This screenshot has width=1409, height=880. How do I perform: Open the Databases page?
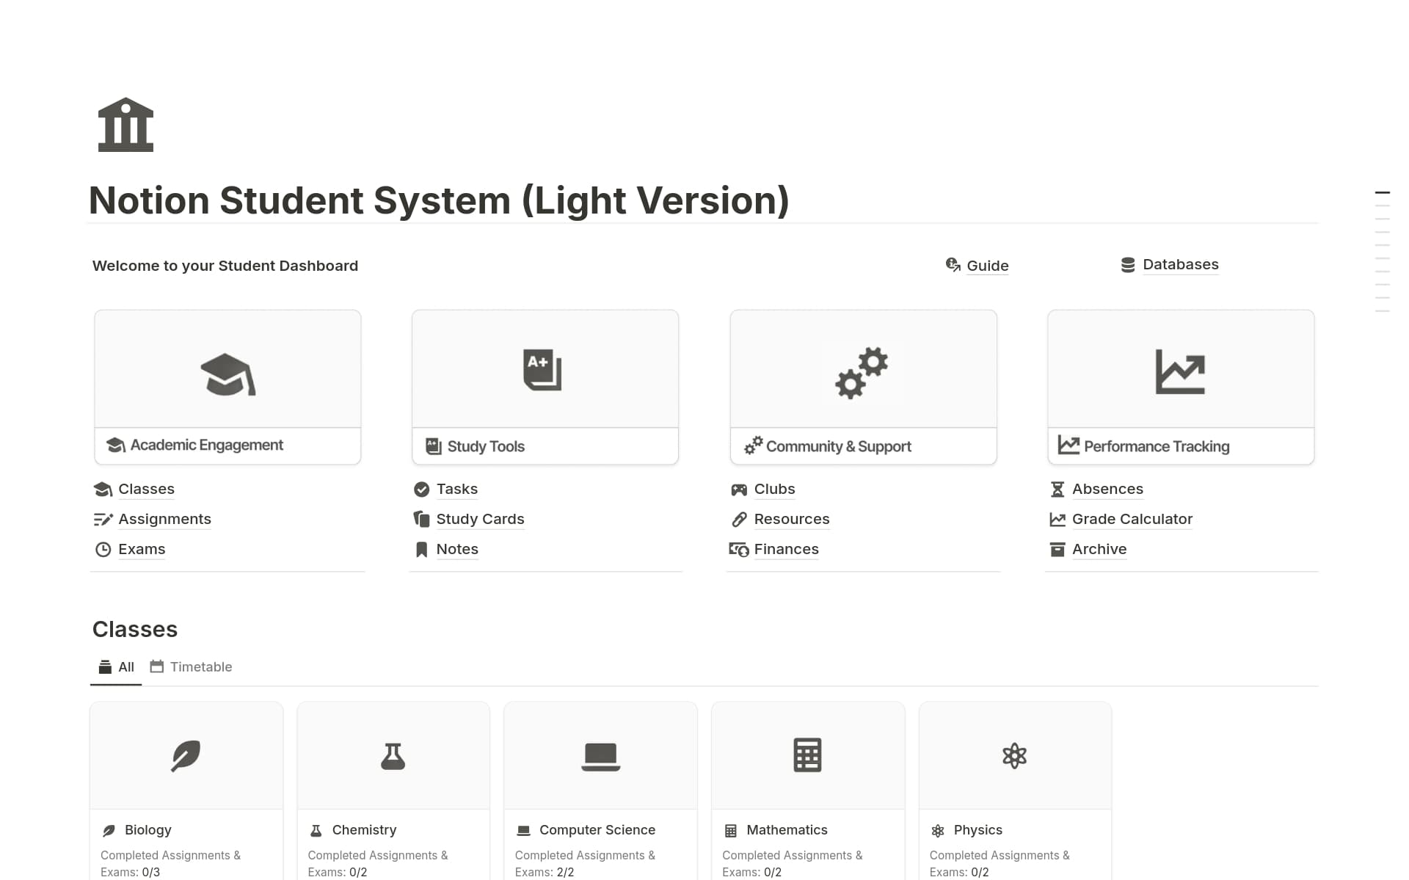[1180, 264]
